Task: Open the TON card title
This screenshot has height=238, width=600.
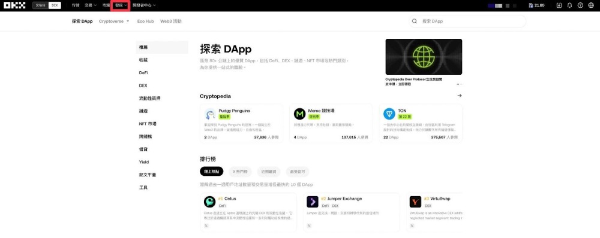Action: coord(402,111)
